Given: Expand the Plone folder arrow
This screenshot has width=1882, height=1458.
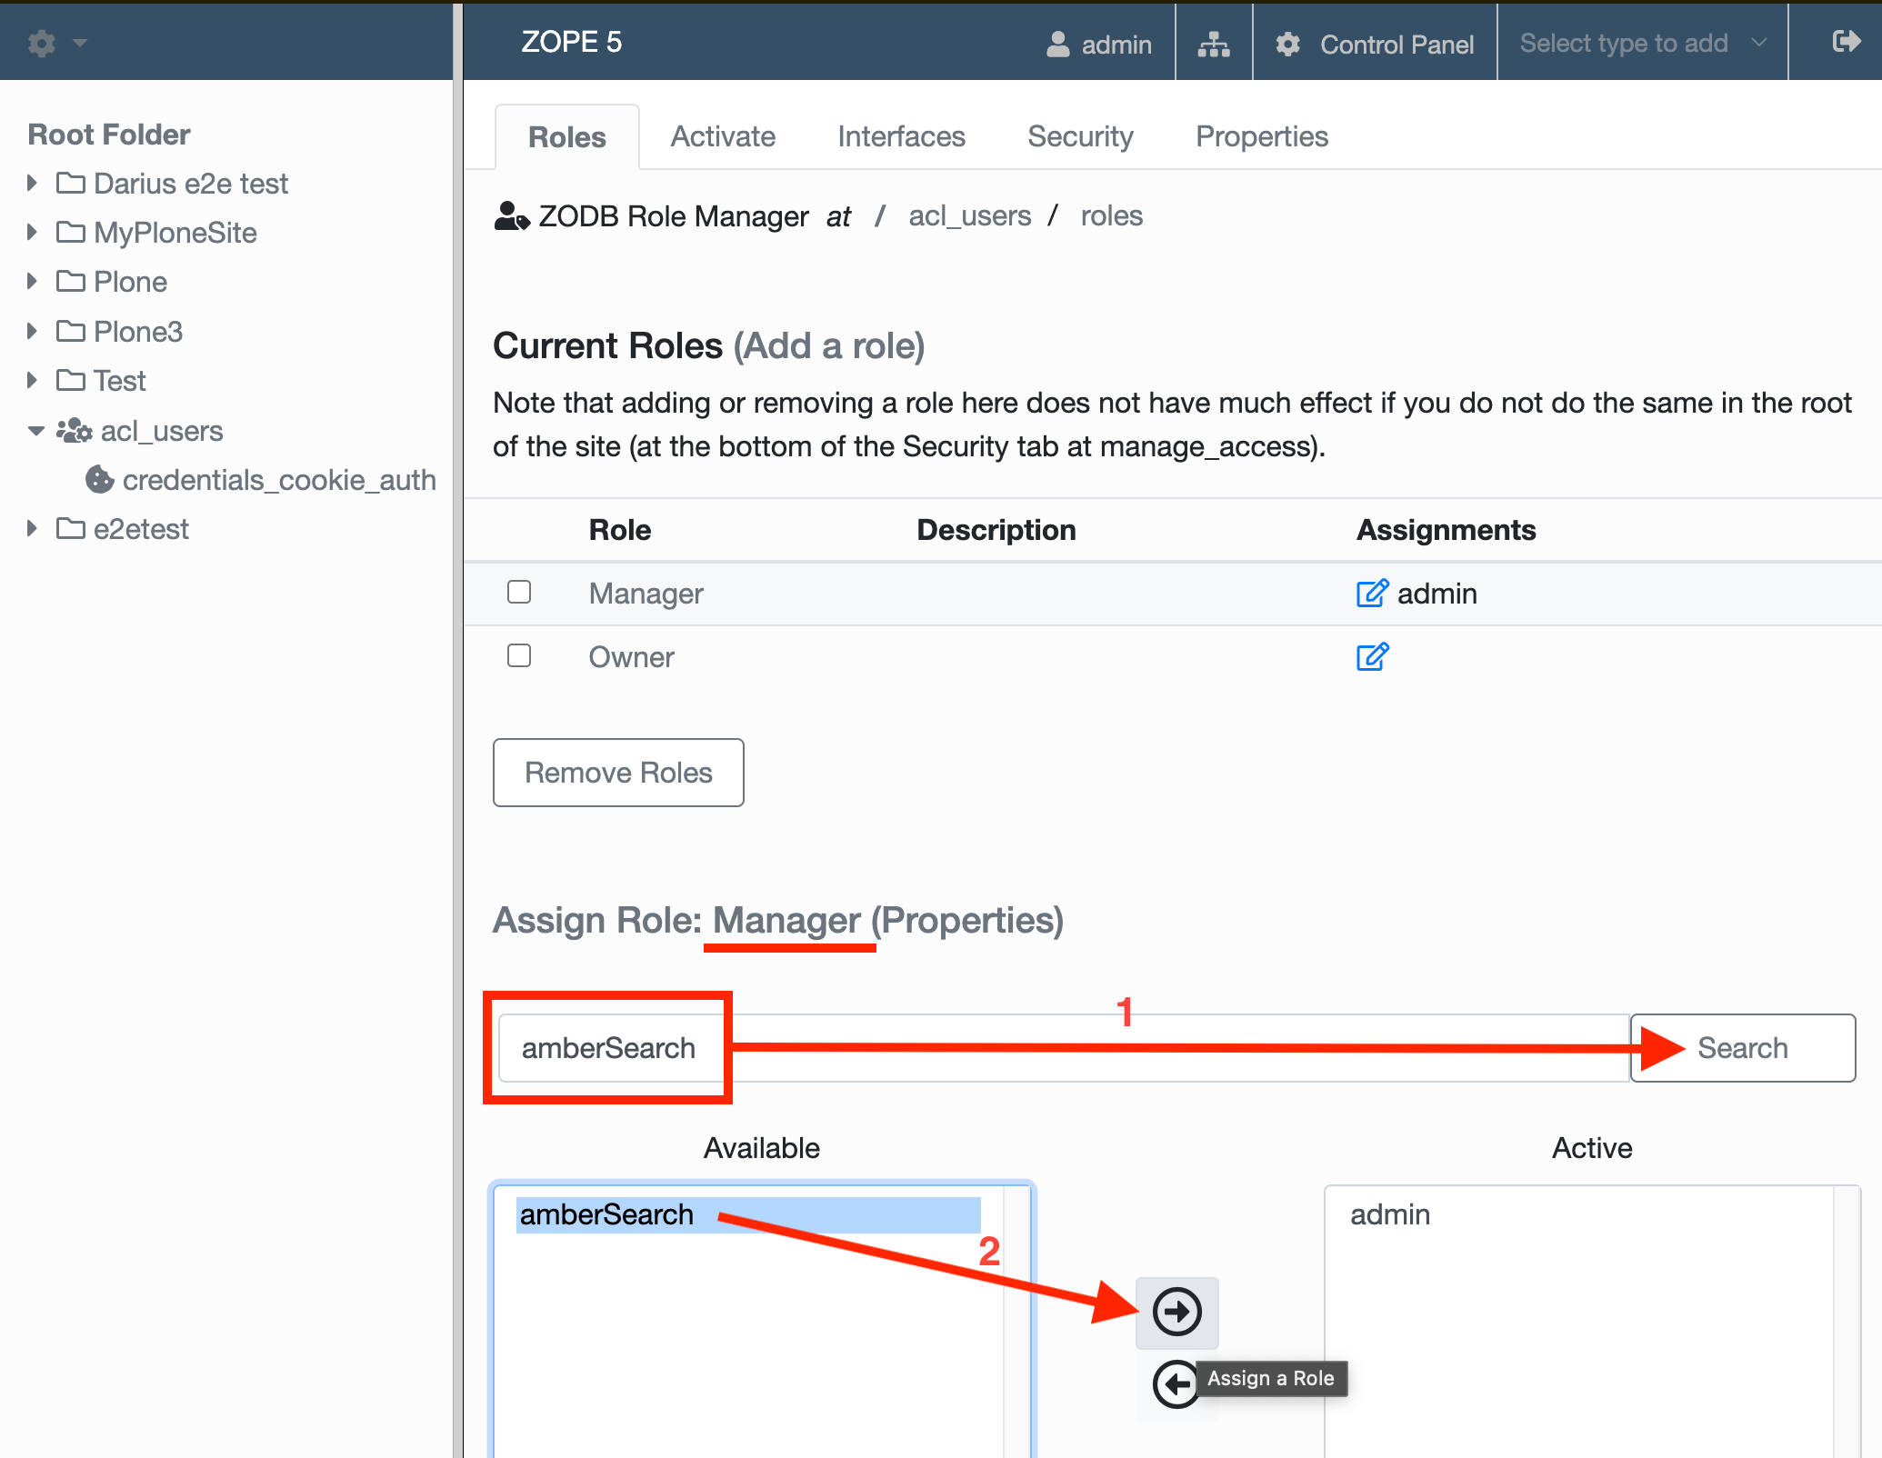Looking at the screenshot, I should click(32, 281).
